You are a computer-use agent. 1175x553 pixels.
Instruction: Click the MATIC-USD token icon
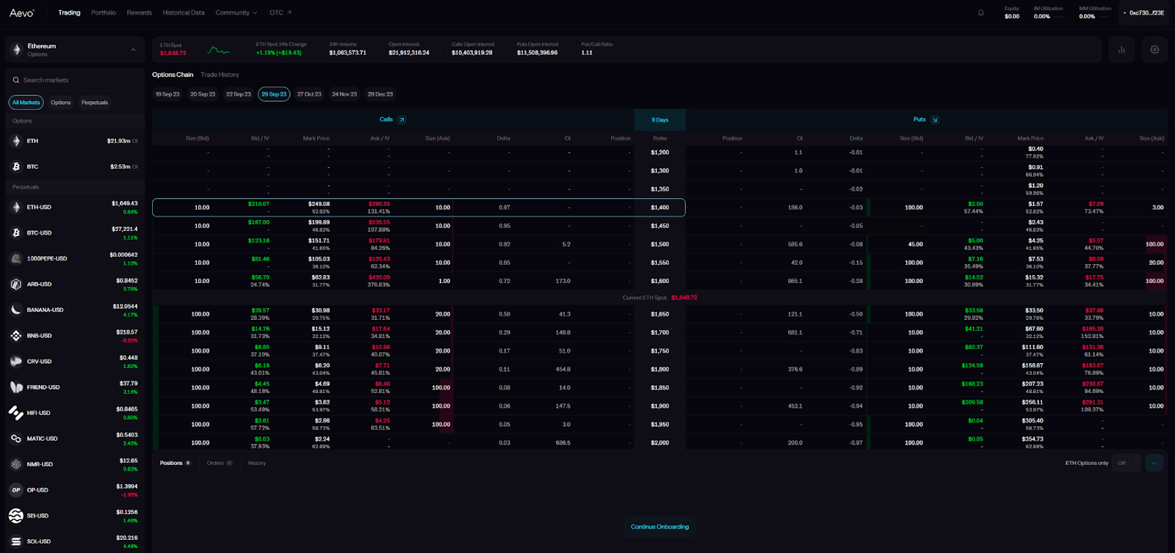tap(16, 439)
